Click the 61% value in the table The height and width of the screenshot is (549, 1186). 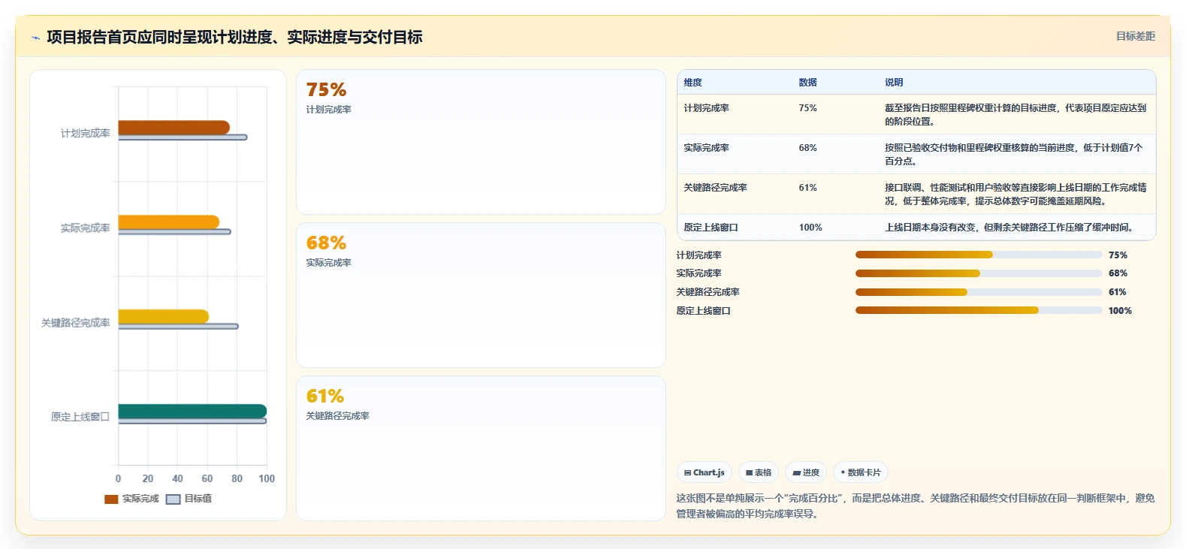[x=807, y=188]
